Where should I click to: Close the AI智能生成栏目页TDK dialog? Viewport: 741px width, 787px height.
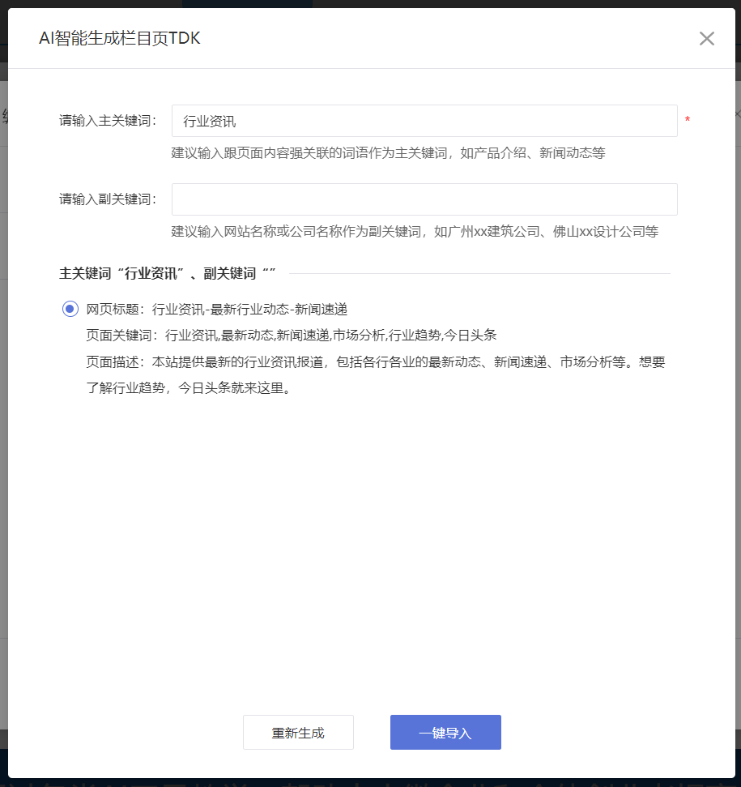pyautogui.click(x=706, y=39)
